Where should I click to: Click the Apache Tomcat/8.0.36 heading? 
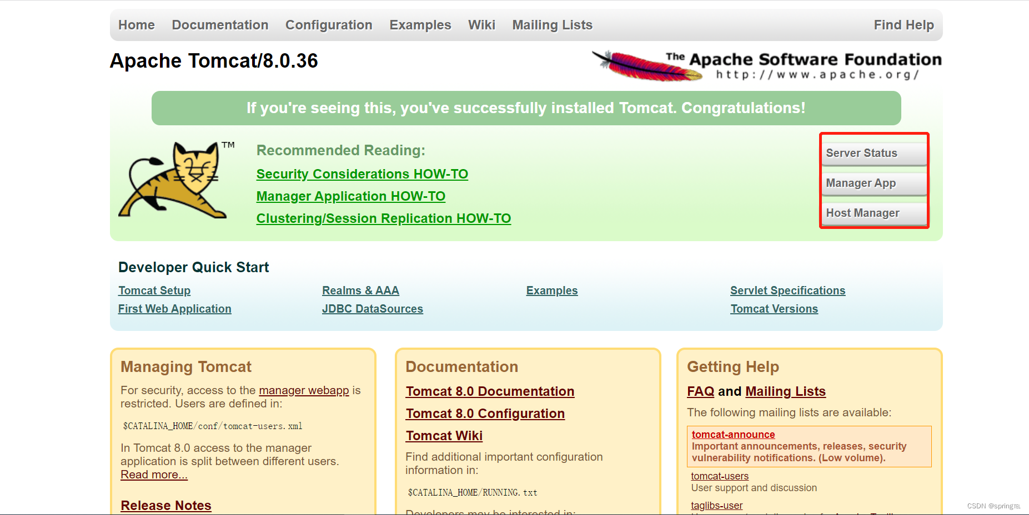pos(214,61)
